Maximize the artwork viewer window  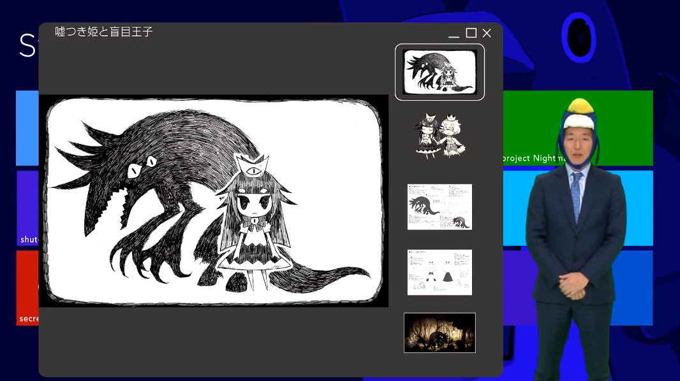pos(471,33)
